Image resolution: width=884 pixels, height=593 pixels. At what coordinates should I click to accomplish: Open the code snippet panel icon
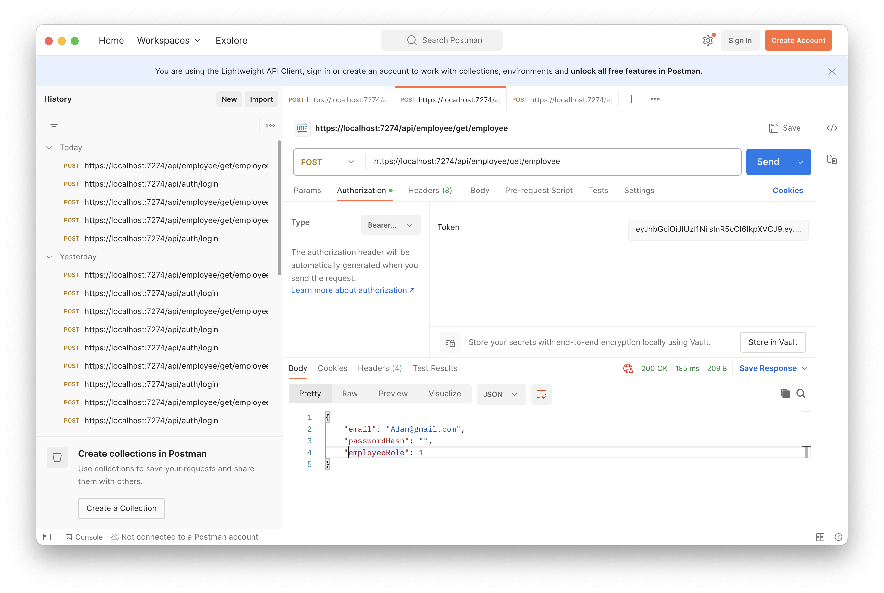(831, 128)
